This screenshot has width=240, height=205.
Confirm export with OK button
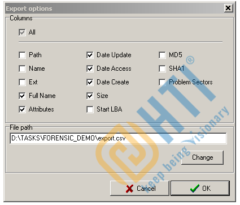click(x=200, y=189)
